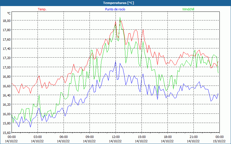Click the 16,00 y-axis value

coord(7,114)
